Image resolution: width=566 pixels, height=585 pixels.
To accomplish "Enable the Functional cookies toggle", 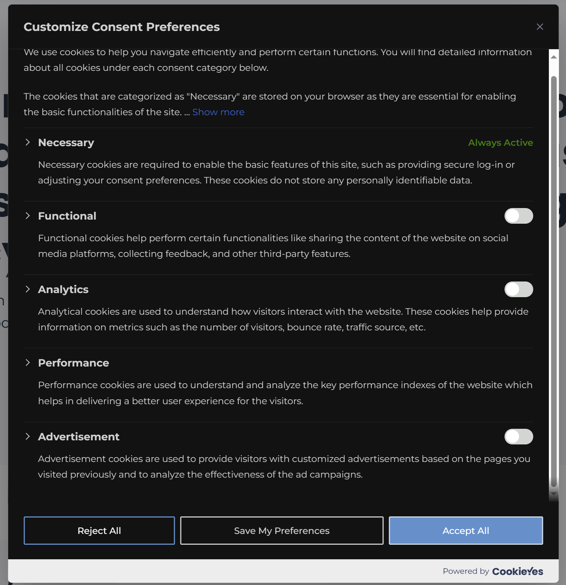I will tap(519, 216).
